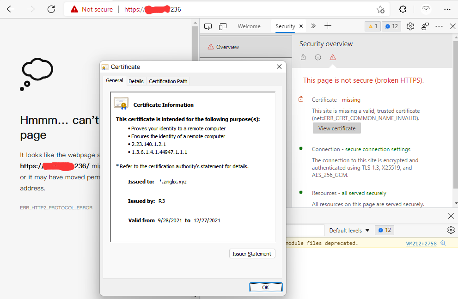Select the Welcome tab in DevTools
This screenshot has height=299, width=458.
point(249,26)
